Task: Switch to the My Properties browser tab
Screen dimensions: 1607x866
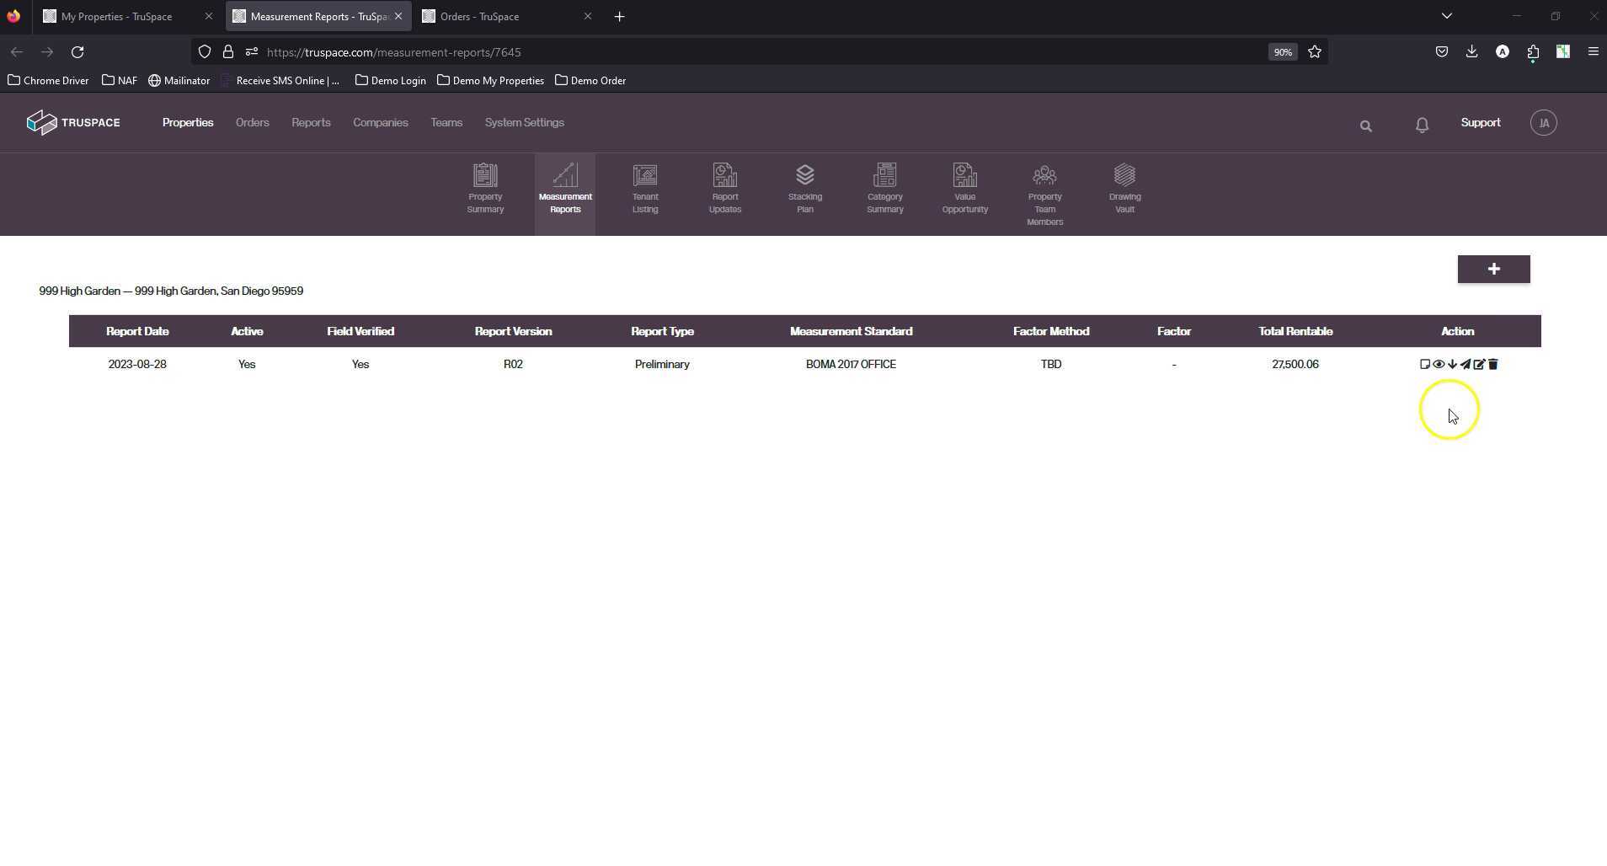Action: 116,17
